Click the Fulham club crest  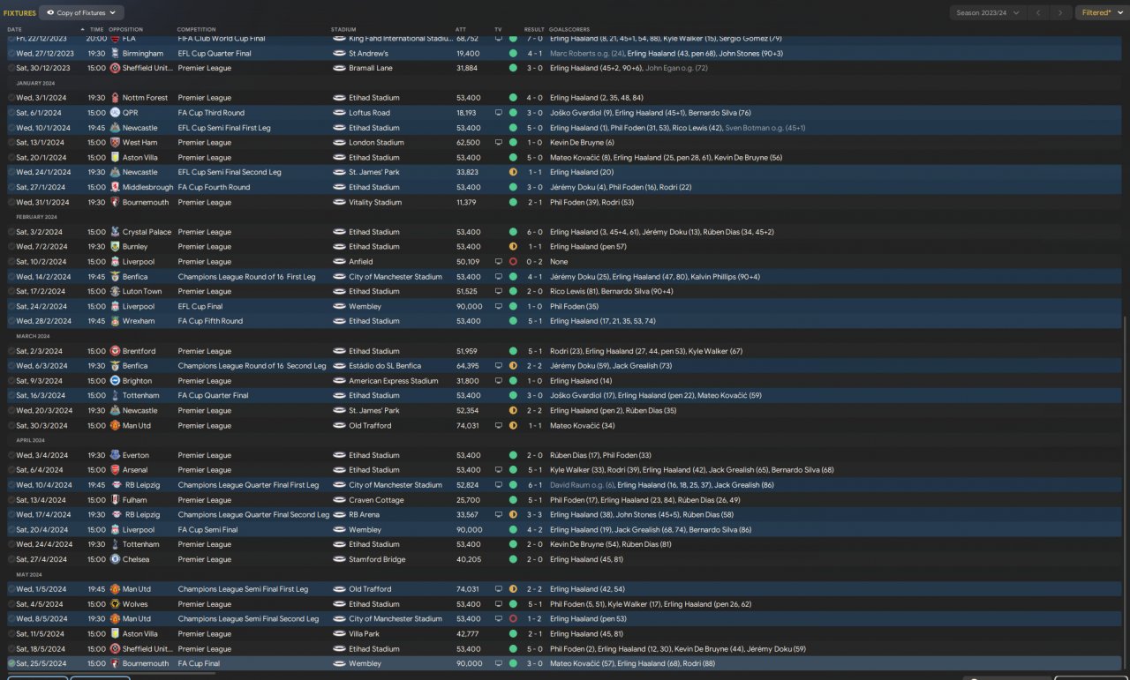(x=115, y=500)
